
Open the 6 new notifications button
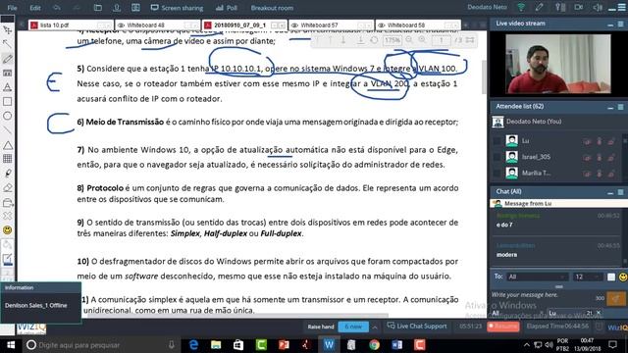[353, 327]
